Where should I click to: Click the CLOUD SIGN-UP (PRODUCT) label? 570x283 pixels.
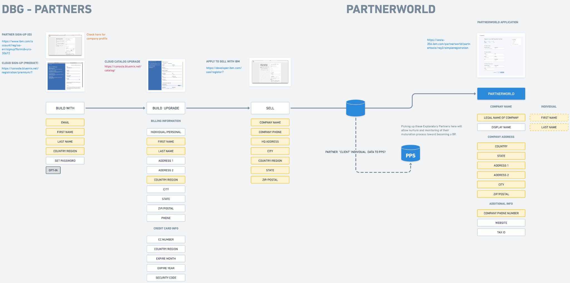point(20,63)
